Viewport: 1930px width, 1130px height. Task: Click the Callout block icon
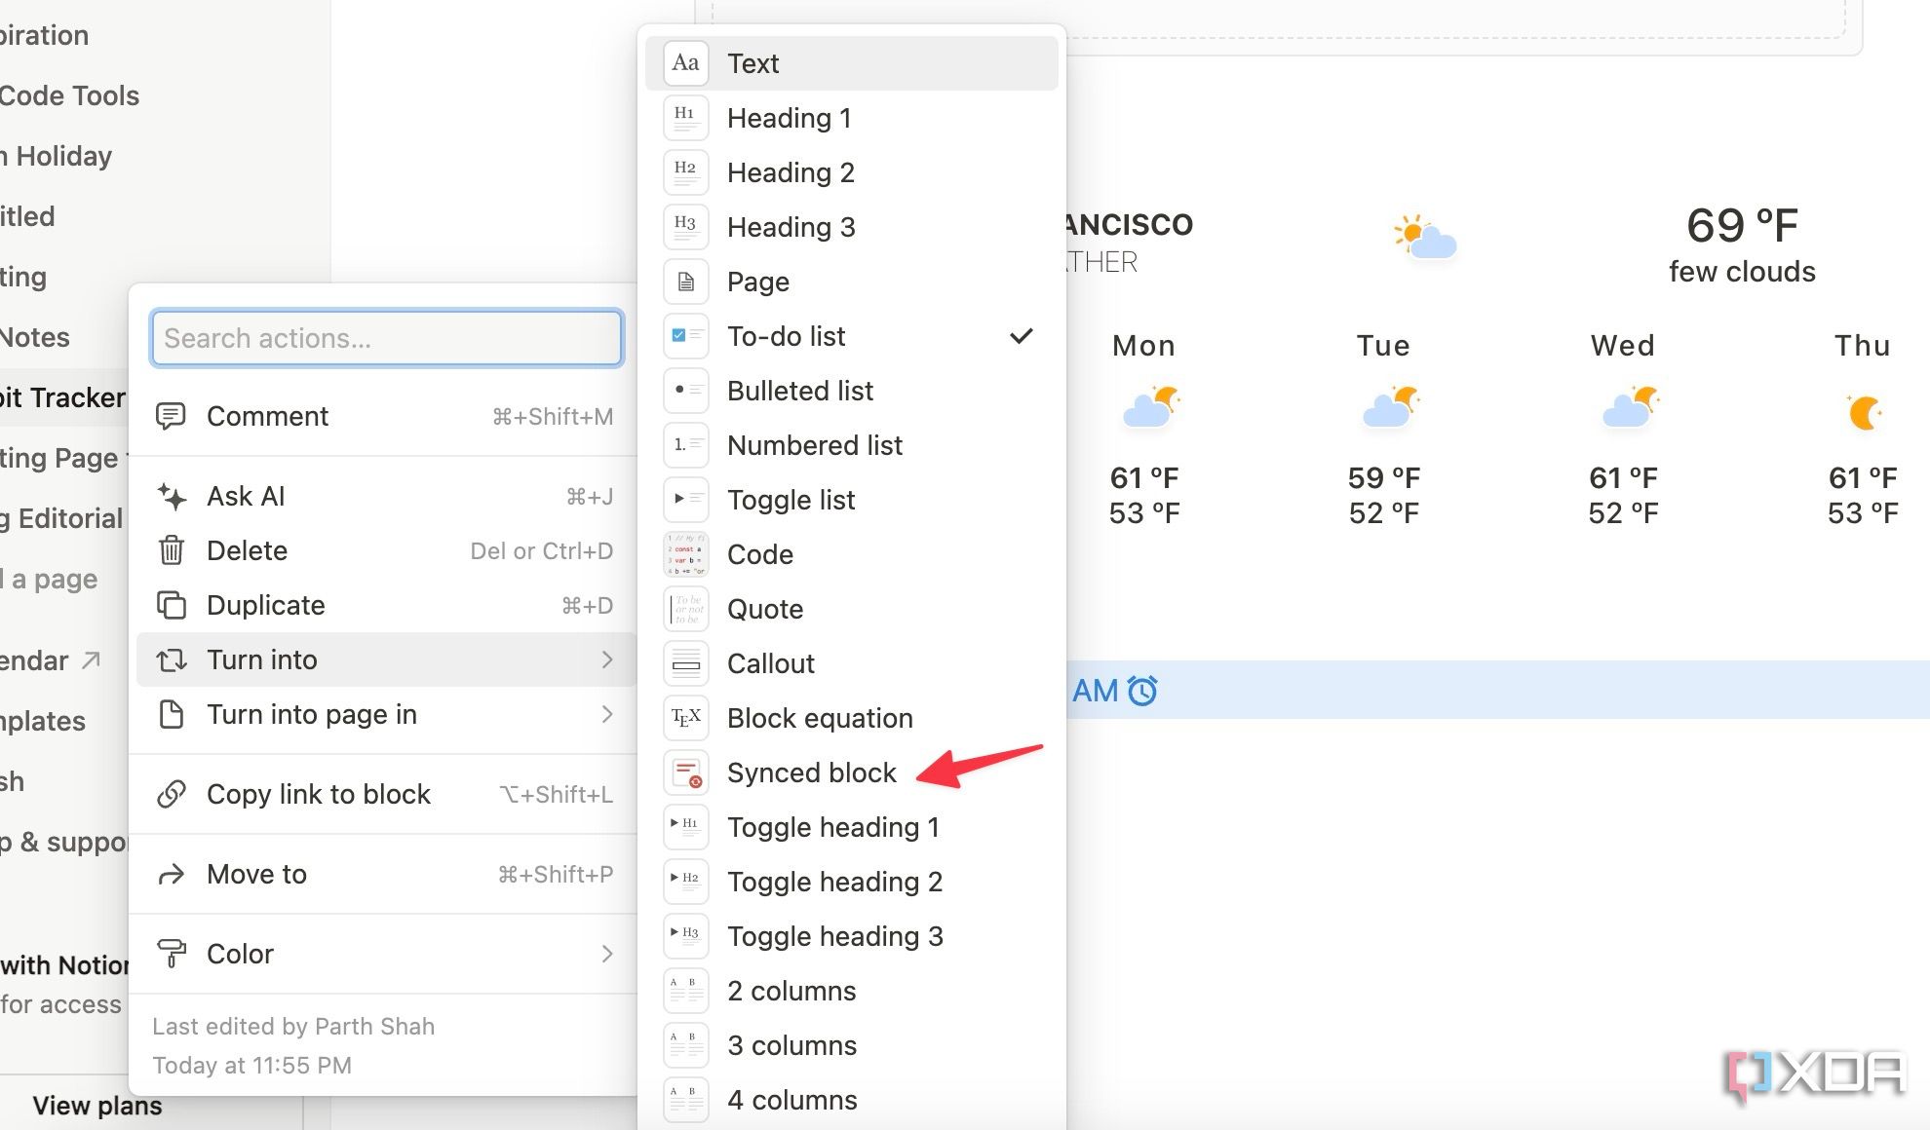click(x=686, y=663)
